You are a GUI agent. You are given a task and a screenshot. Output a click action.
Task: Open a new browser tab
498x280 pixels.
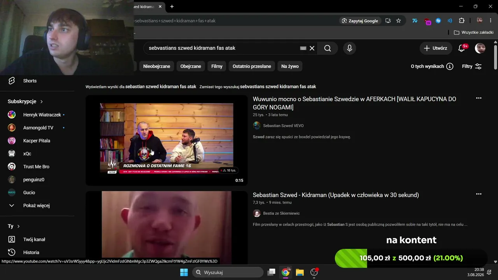172,7
